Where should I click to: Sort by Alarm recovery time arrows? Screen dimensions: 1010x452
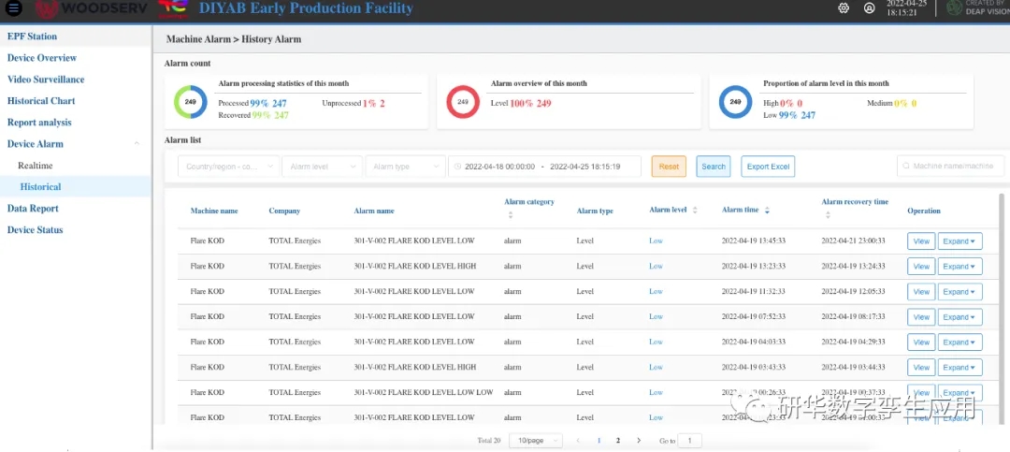coord(827,215)
